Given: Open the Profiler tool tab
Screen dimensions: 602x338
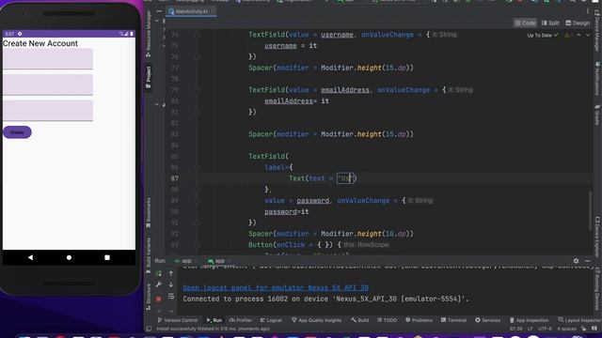Looking at the screenshot, I should click(241, 320).
